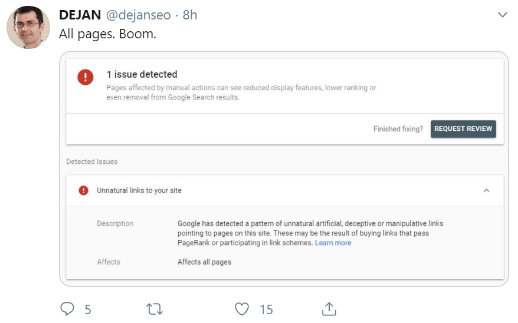The width and height of the screenshot is (518, 323).
Task: Like the tweet with the heart icon
Action: tap(241, 309)
